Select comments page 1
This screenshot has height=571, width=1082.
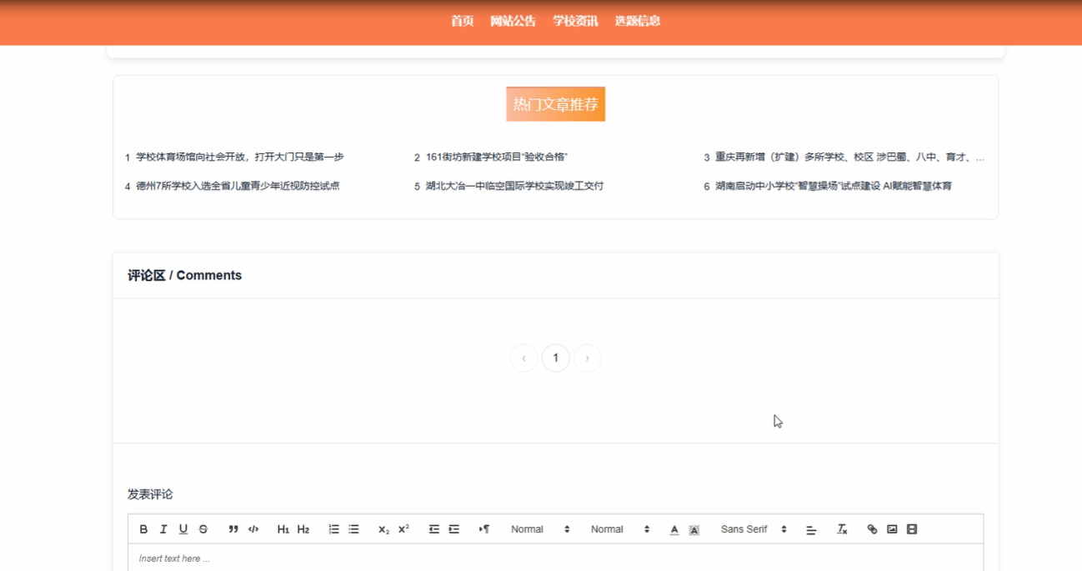[x=556, y=358]
